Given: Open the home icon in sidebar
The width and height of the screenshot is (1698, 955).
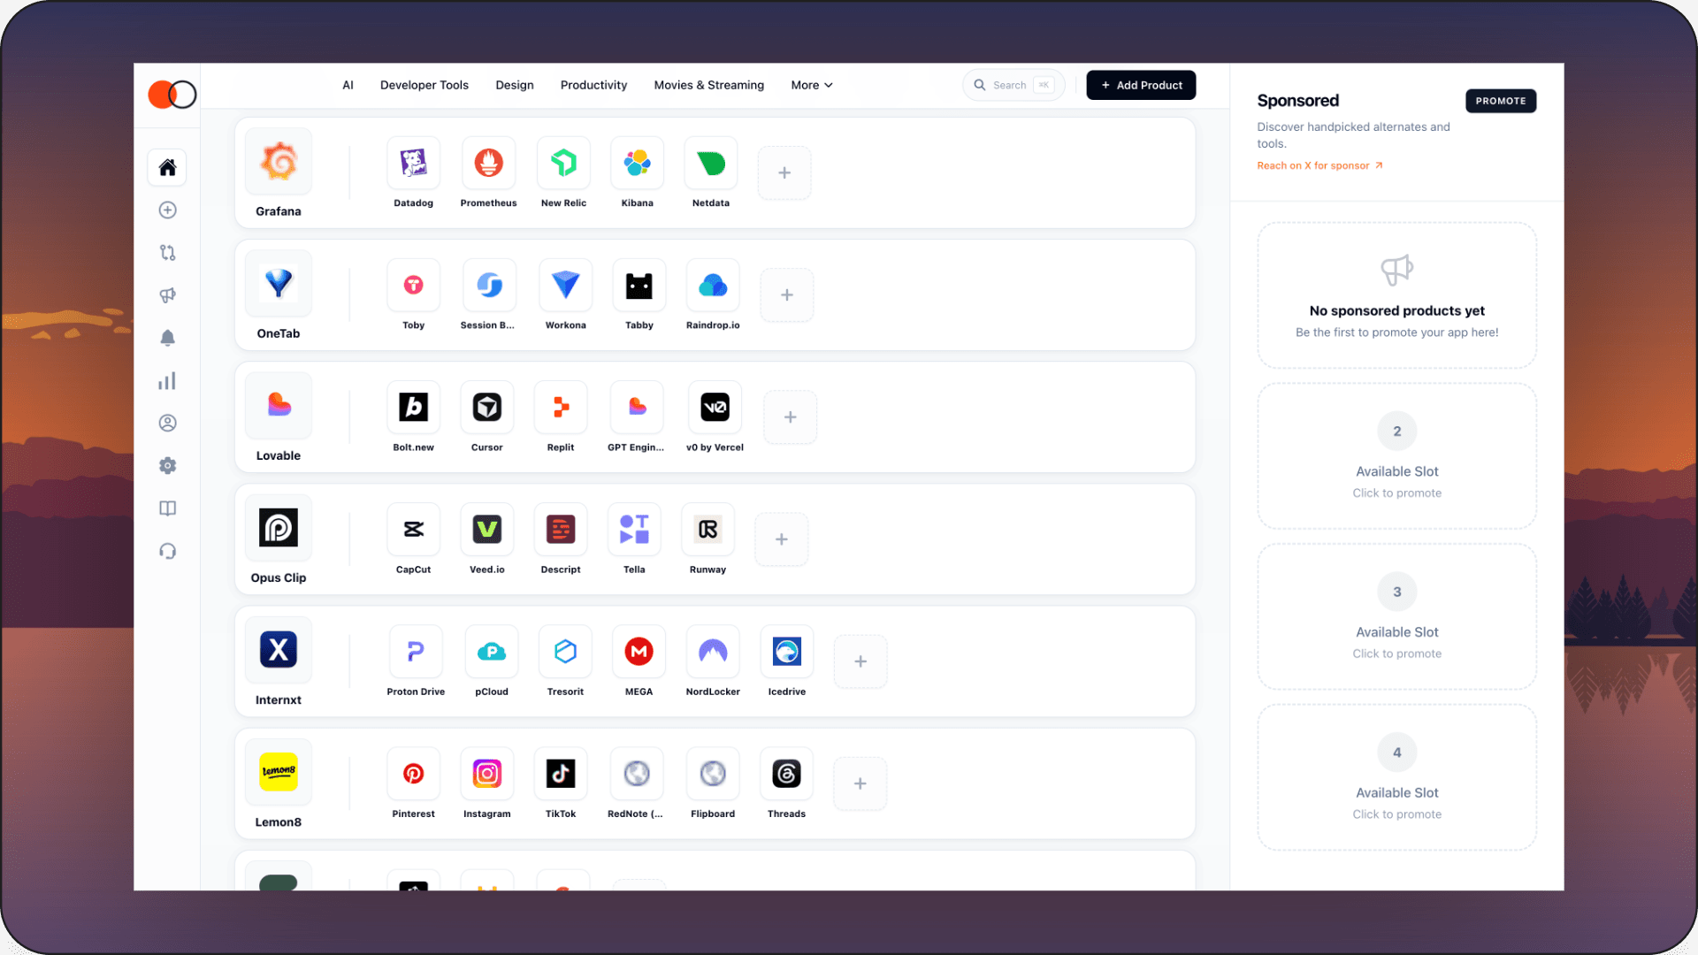Looking at the screenshot, I should (167, 167).
